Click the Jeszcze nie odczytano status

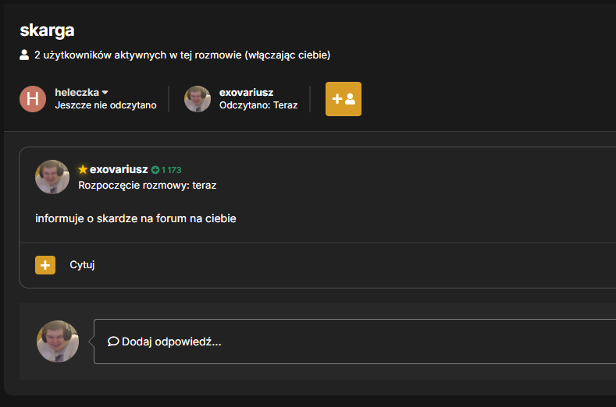click(105, 105)
